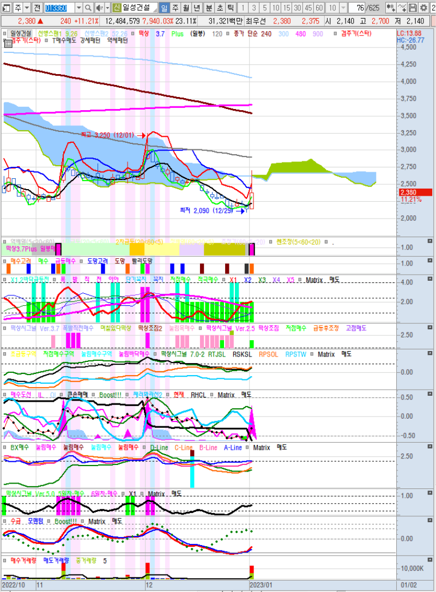Viewport: 436px width, 592px height.
Task: Open the interval value 10 dropdown
Action: (x=343, y=8)
